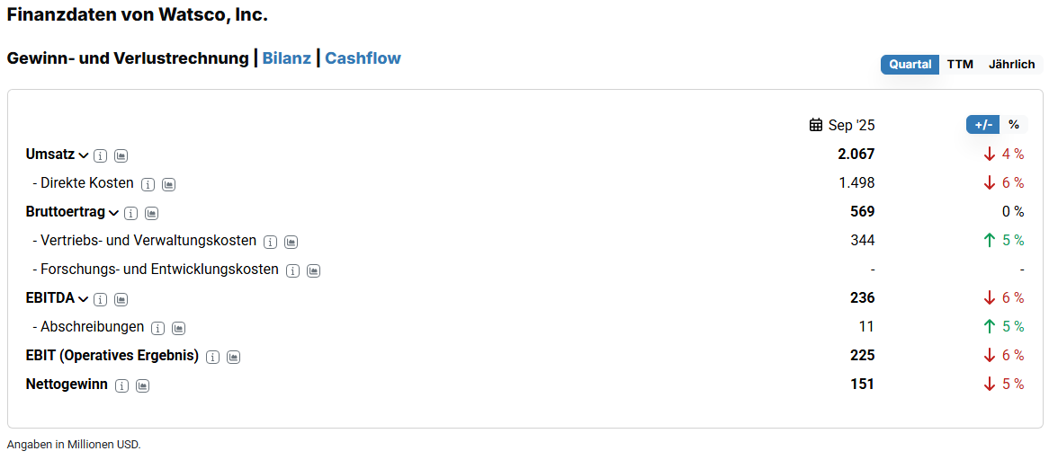Click info icon for Forschungs- und Entwicklungskosten
Screen dimensions: 1058x460
(x=293, y=270)
